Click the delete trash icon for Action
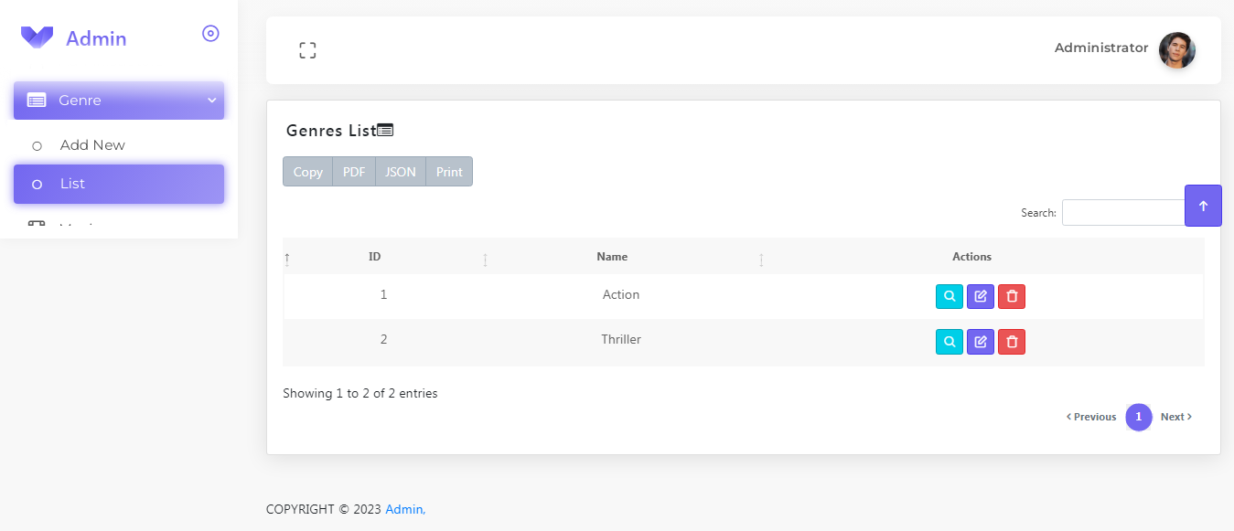This screenshot has height=531, width=1234. [x=1012, y=296]
